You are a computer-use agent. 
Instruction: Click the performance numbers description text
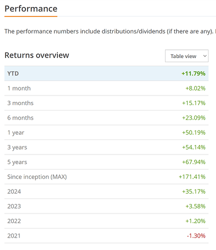(109, 31)
